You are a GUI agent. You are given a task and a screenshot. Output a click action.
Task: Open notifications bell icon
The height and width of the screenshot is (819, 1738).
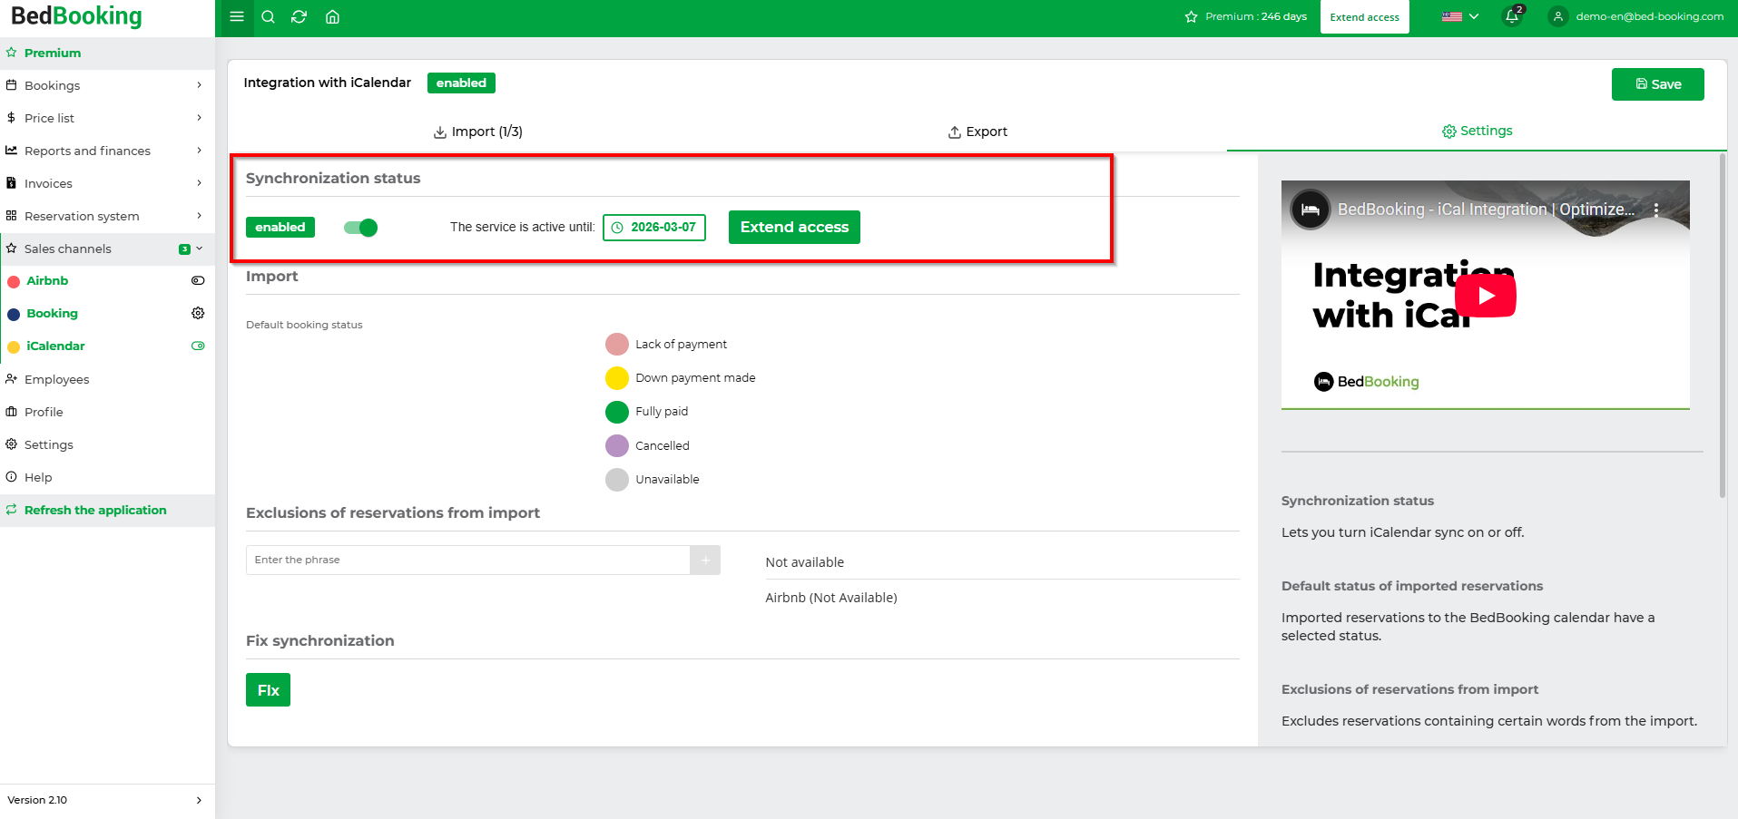(x=1512, y=16)
